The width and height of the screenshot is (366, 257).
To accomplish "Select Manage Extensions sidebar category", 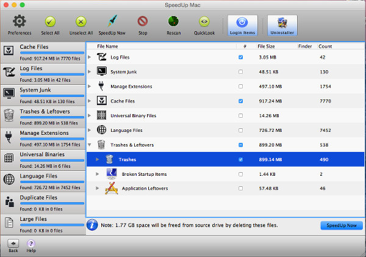I will click(x=43, y=139).
